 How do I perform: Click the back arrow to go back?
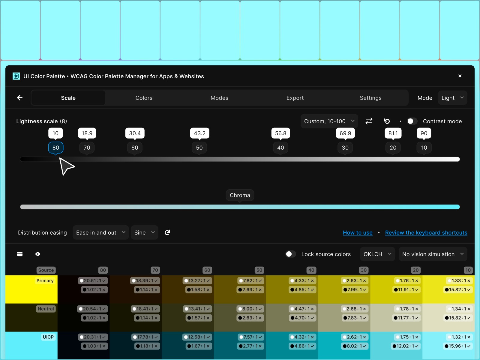click(x=19, y=97)
